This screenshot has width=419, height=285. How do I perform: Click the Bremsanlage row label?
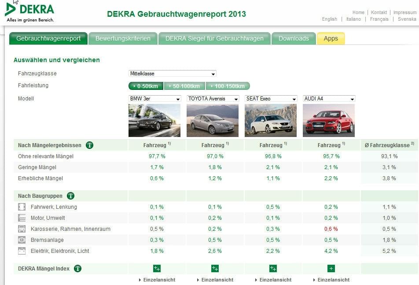[47, 240]
